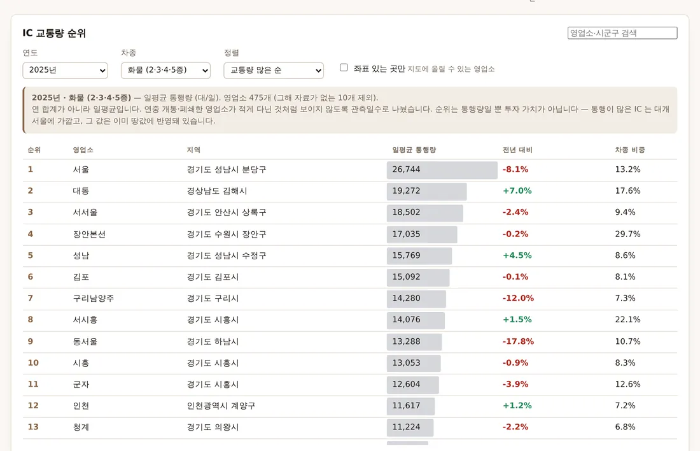Click the 영업소·시군구 검색 input field

click(x=622, y=33)
